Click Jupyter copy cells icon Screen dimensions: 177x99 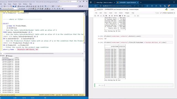pyautogui.click(x=104, y=16)
